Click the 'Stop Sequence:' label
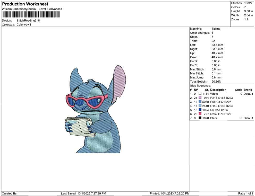The image size is (255, 196). pos(200,86)
